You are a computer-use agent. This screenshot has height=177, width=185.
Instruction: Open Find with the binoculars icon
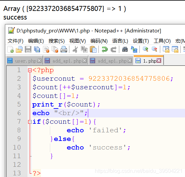pyautogui.click(x=125, y=49)
